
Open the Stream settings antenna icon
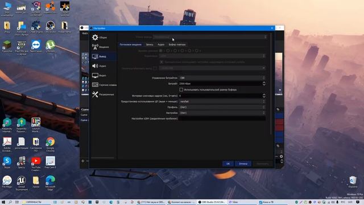95,47
